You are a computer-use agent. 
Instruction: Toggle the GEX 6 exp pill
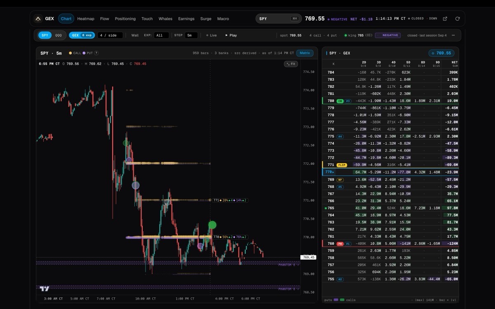82,35
